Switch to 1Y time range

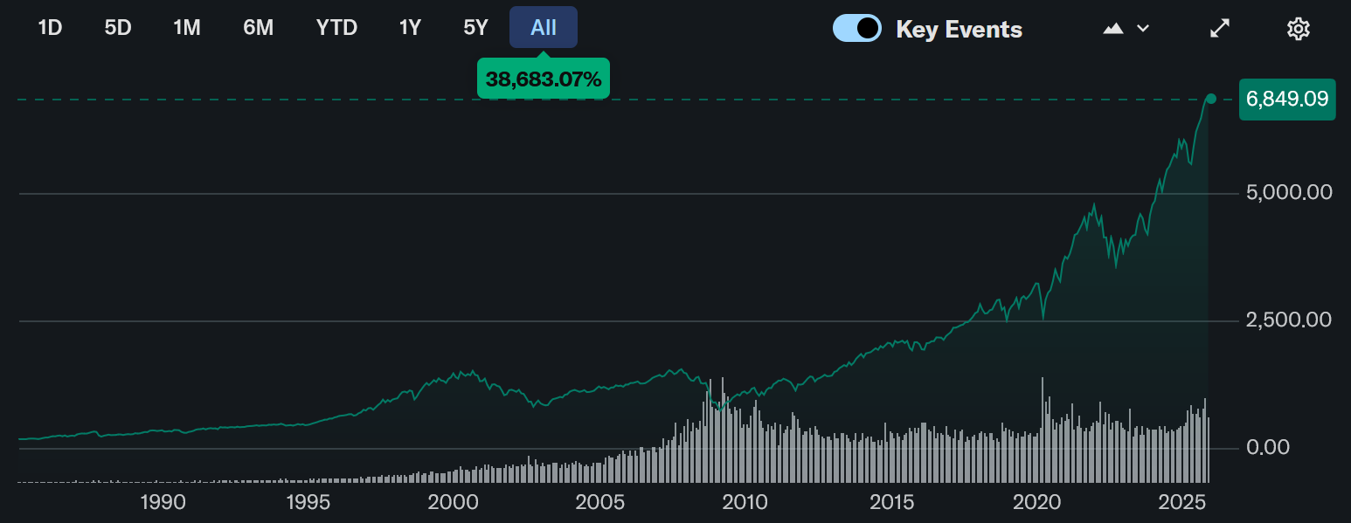[x=410, y=28]
